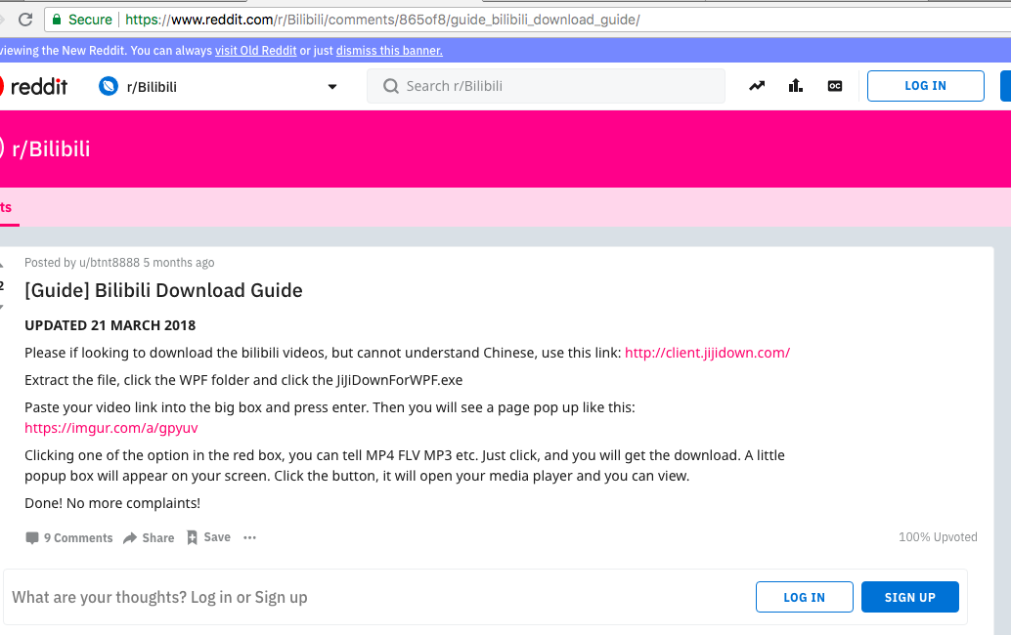Click the 9 Comments label
The width and height of the screenshot is (1011, 635).
tap(78, 537)
